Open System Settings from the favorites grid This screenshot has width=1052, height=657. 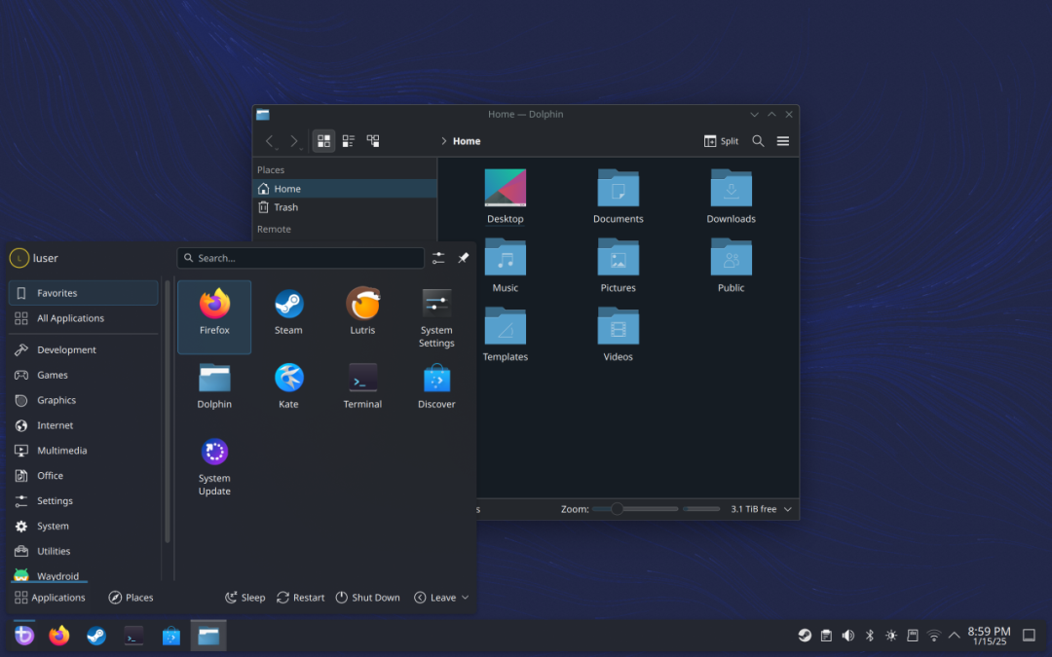pos(436,318)
